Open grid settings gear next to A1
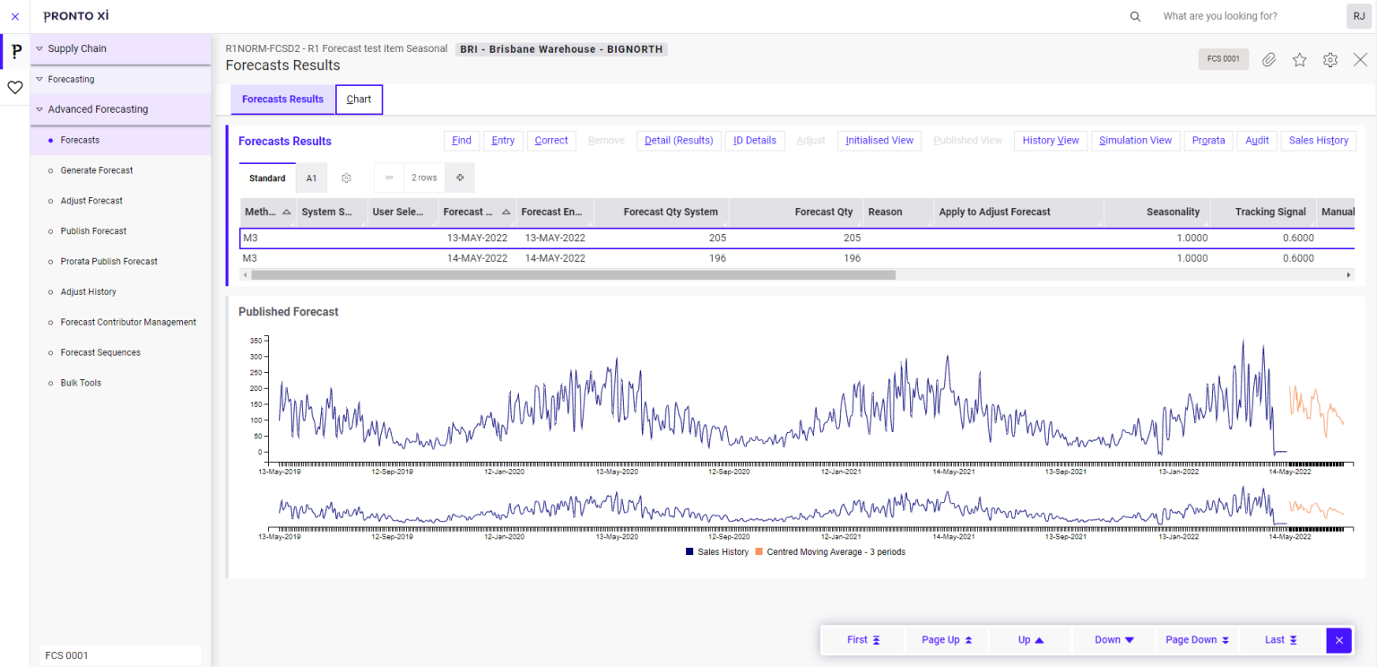Image resolution: width=1377 pixels, height=667 pixels. coord(346,178)
